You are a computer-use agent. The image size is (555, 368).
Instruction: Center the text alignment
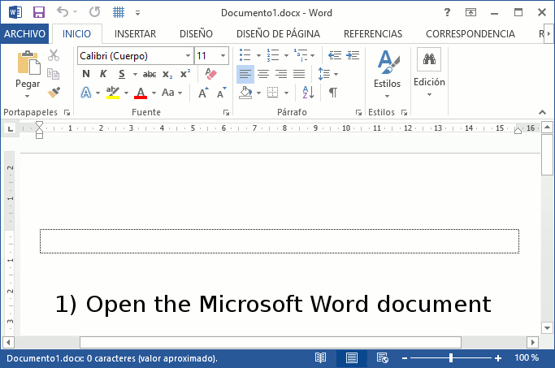[263, 74]
